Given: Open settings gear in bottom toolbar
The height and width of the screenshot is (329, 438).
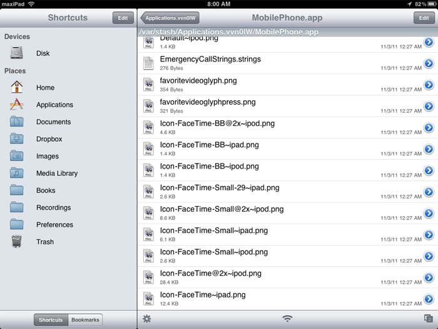Looking at the screenshot, I should point(146,318).
